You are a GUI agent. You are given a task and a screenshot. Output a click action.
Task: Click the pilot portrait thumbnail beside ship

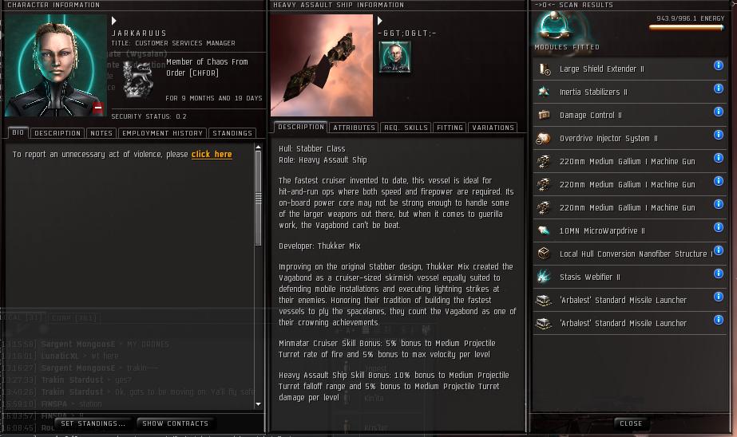(x=394, y=57)
